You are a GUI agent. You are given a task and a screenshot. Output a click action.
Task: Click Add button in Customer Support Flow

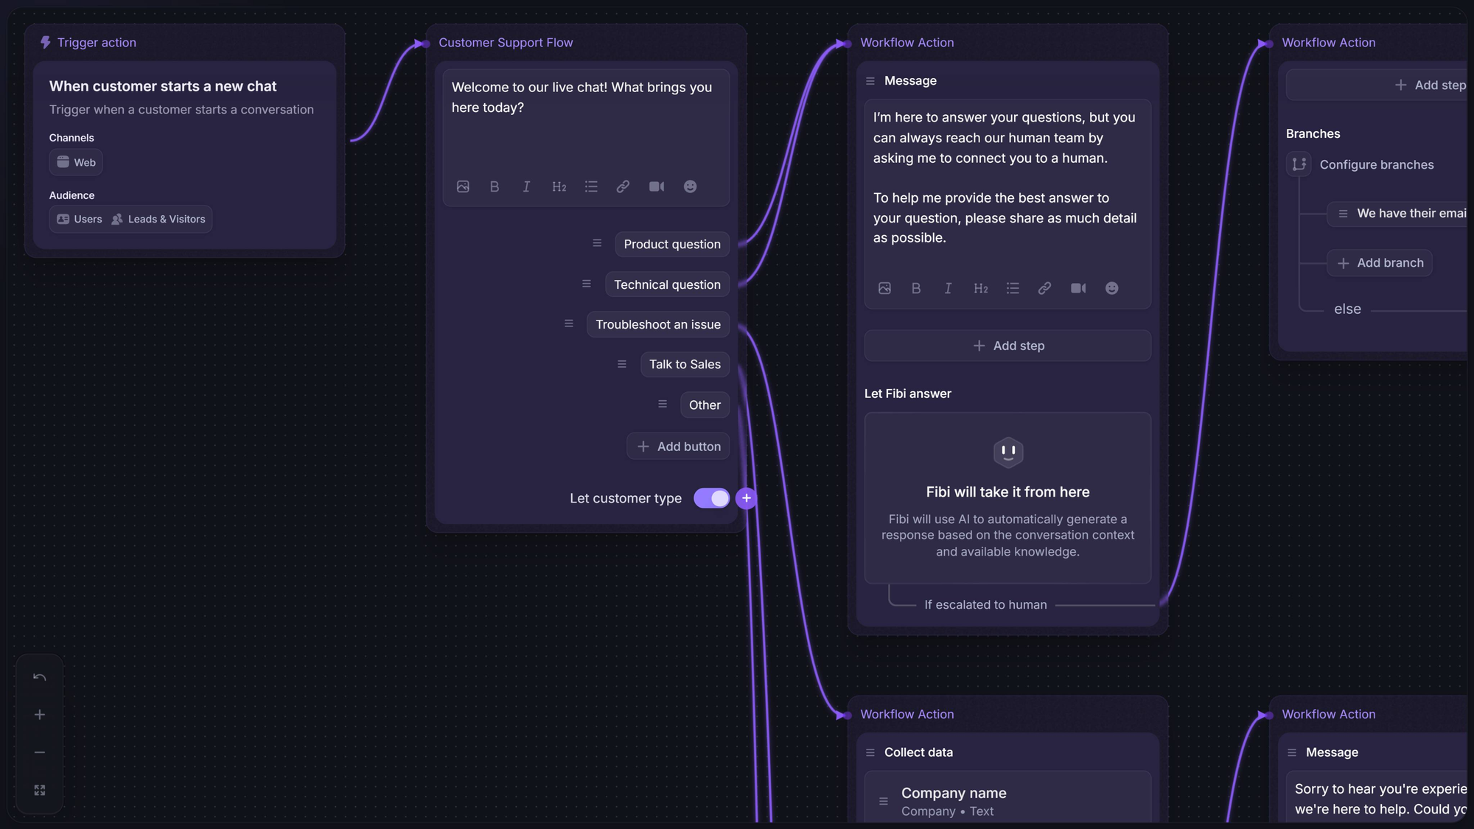click(678, 447)
